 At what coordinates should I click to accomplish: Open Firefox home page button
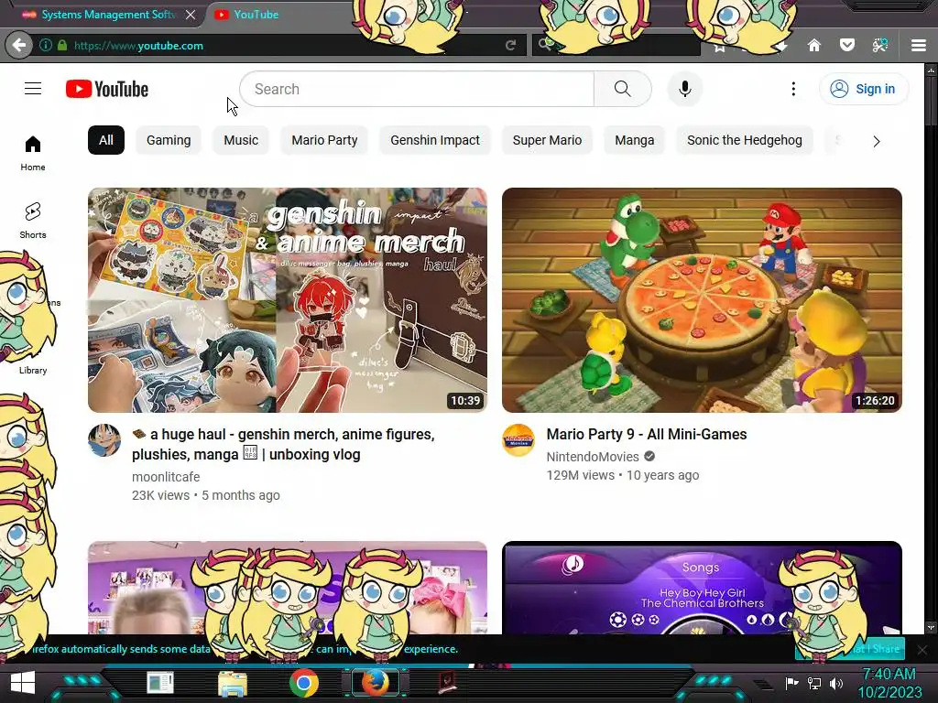(814, 46)
